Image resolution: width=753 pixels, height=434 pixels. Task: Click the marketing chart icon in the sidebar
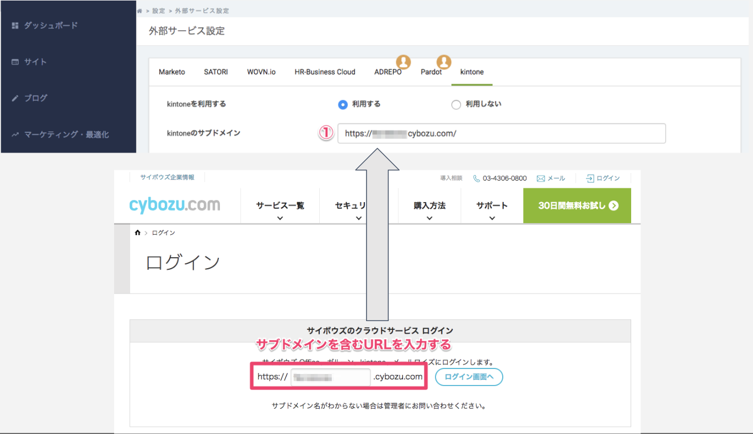pos(15,134)
